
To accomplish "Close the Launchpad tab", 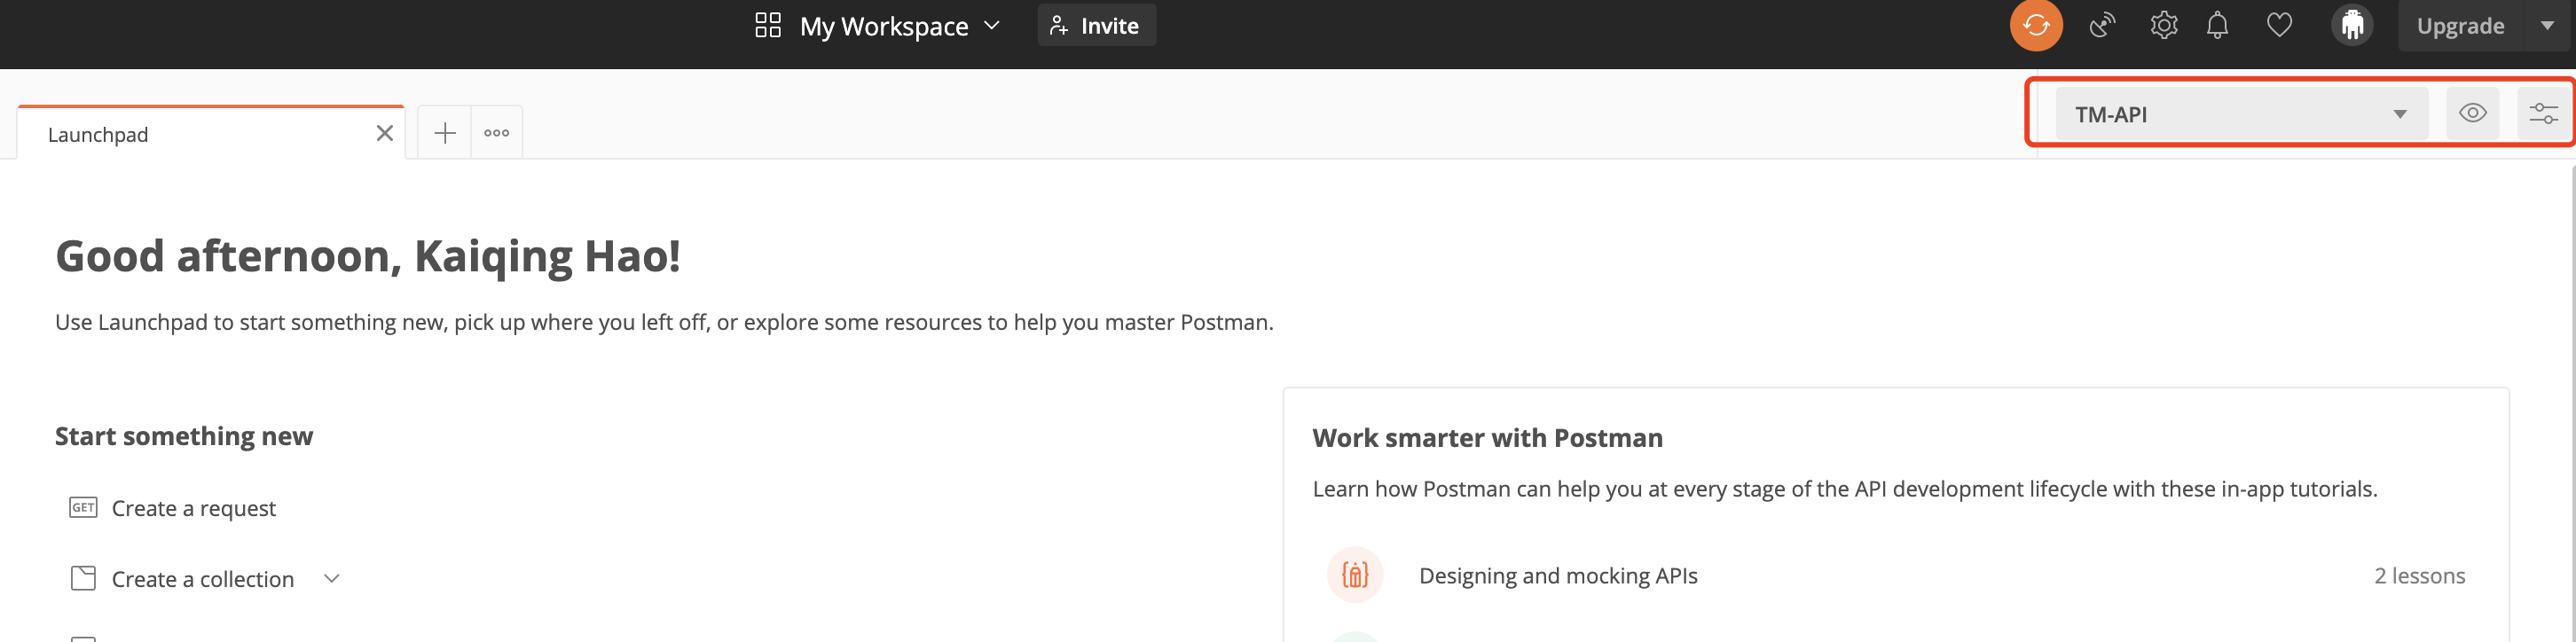I will pyautogui.click(x=384, y=133).
